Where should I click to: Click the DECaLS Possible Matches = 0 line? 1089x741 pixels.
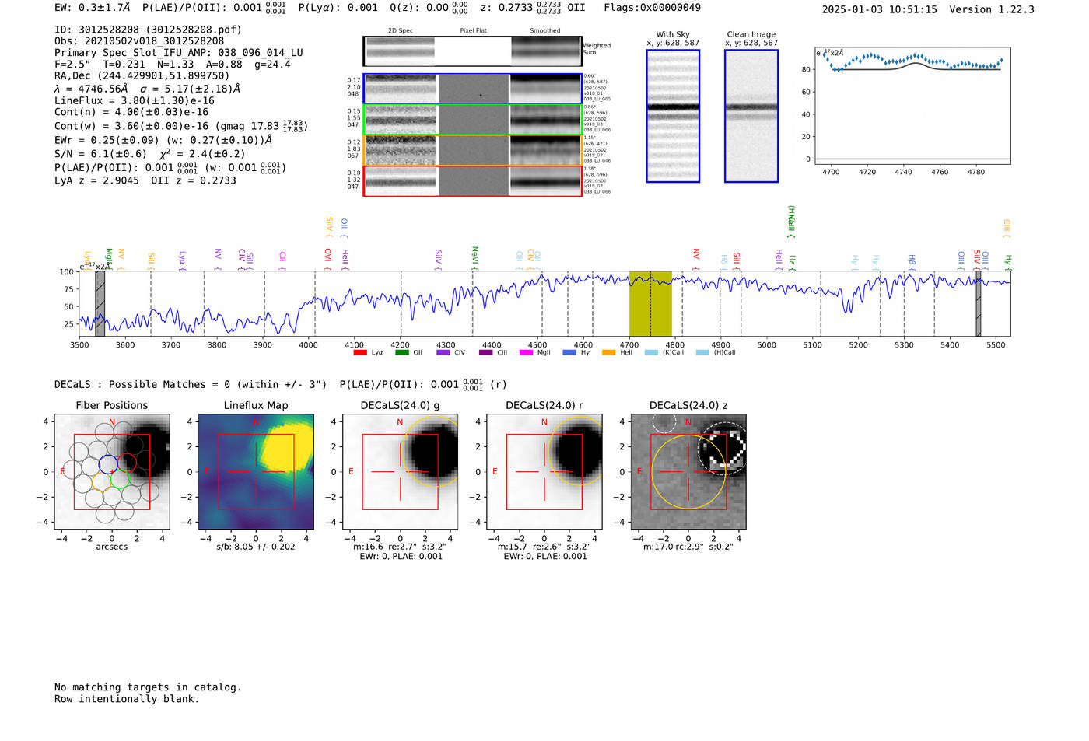click(191, 385)
